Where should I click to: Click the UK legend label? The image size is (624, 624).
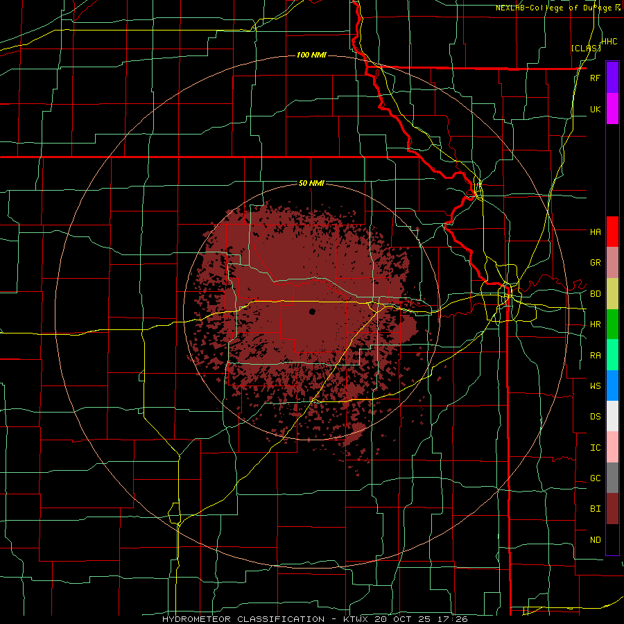(595, 109)
